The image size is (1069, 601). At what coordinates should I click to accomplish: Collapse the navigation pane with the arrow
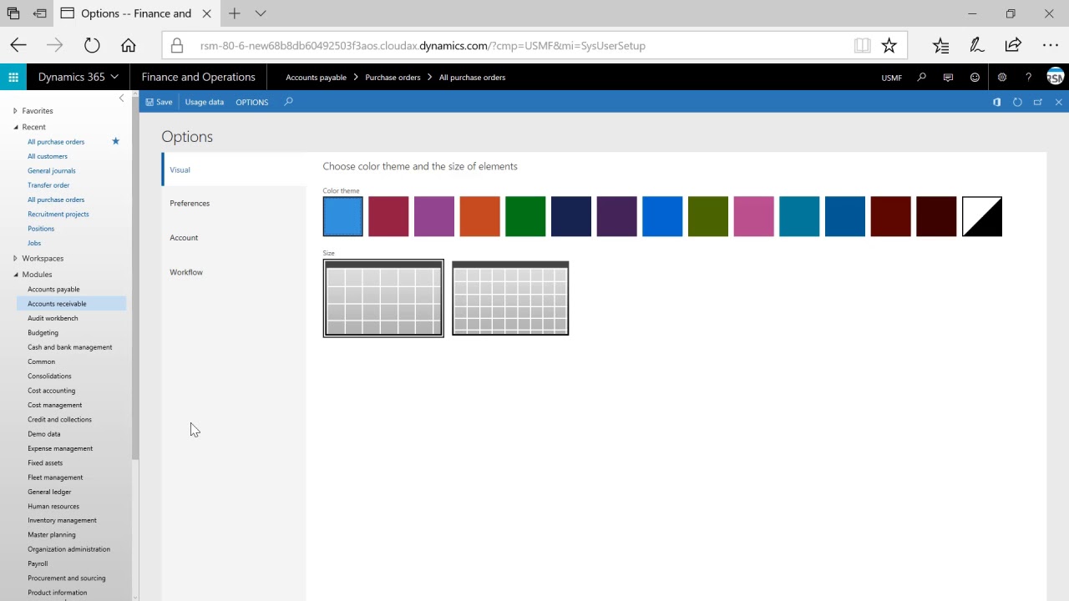[x=121, y=98]
